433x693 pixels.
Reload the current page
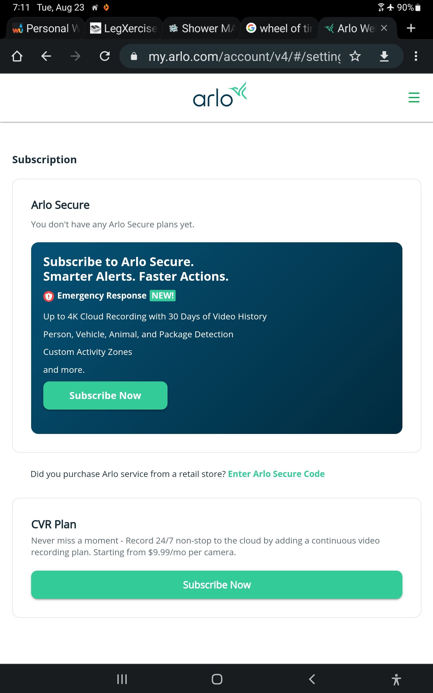[x=104, y=56]
